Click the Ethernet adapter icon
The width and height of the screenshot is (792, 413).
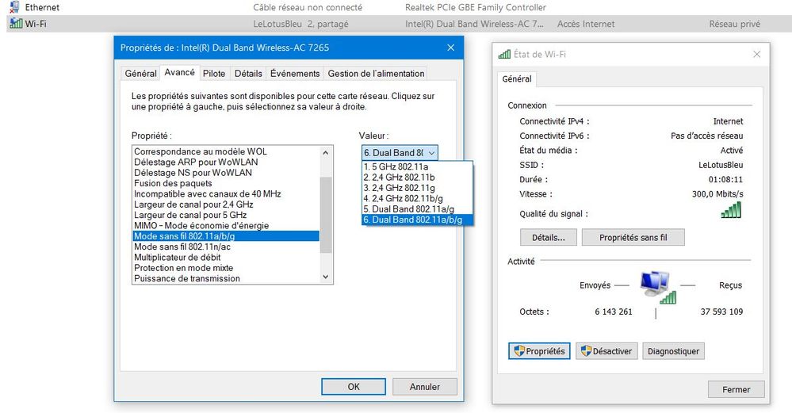pyautogui.click(x=15, y=7)
